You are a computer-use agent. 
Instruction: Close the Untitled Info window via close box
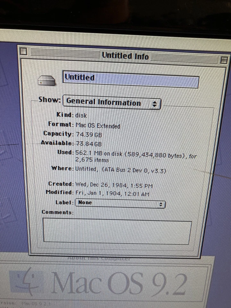(x=24, y=51)
